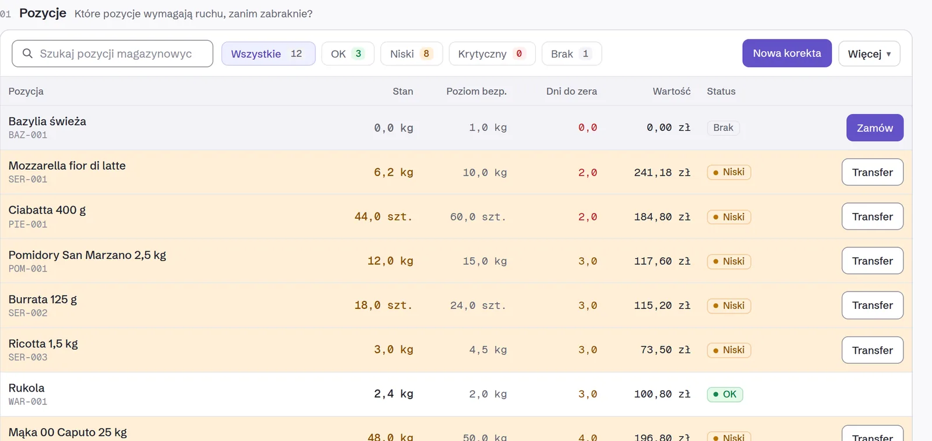This screenshot has width=932, height=441.
Task: Click the Nowa korekta button
Action: tap(787, 53)
